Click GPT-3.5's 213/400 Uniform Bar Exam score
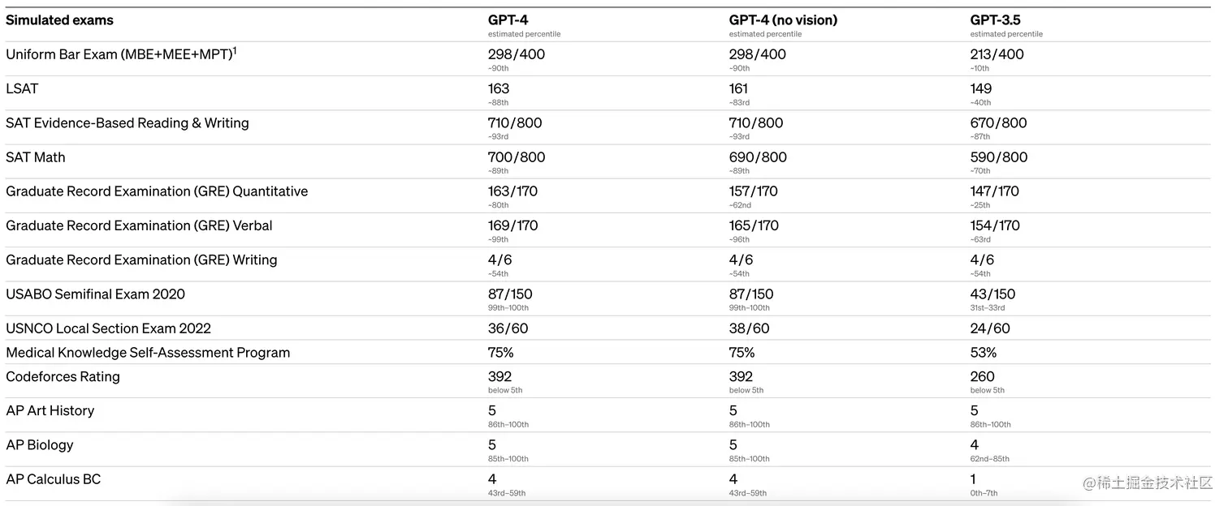 tap(997, 55)
